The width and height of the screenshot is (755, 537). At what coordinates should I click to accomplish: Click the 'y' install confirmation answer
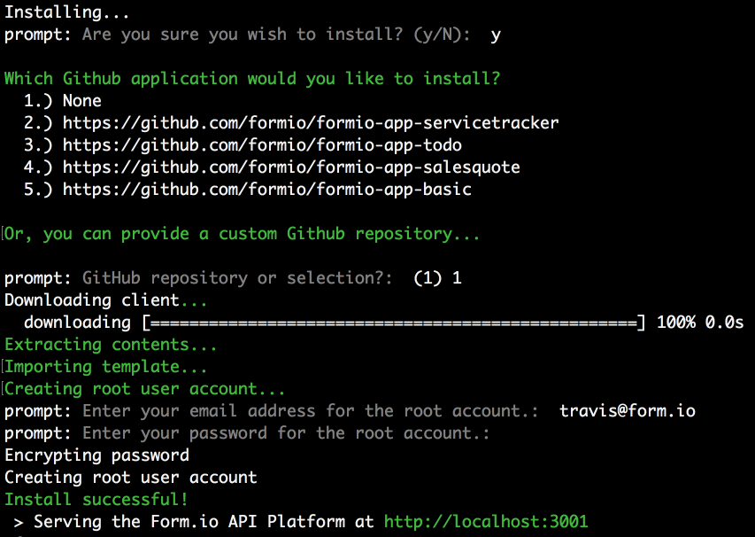496,35
